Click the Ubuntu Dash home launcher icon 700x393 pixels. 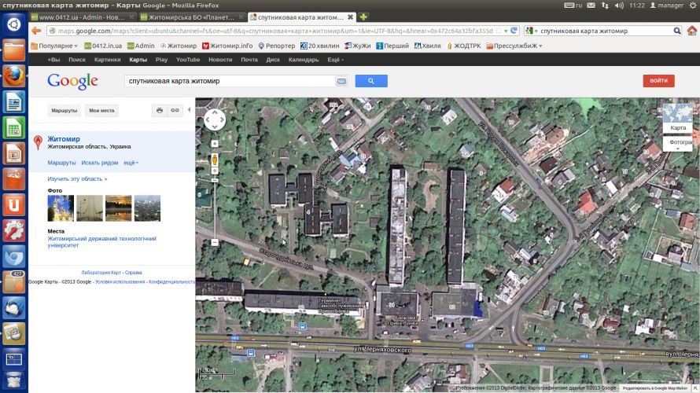tap(14, 24)
